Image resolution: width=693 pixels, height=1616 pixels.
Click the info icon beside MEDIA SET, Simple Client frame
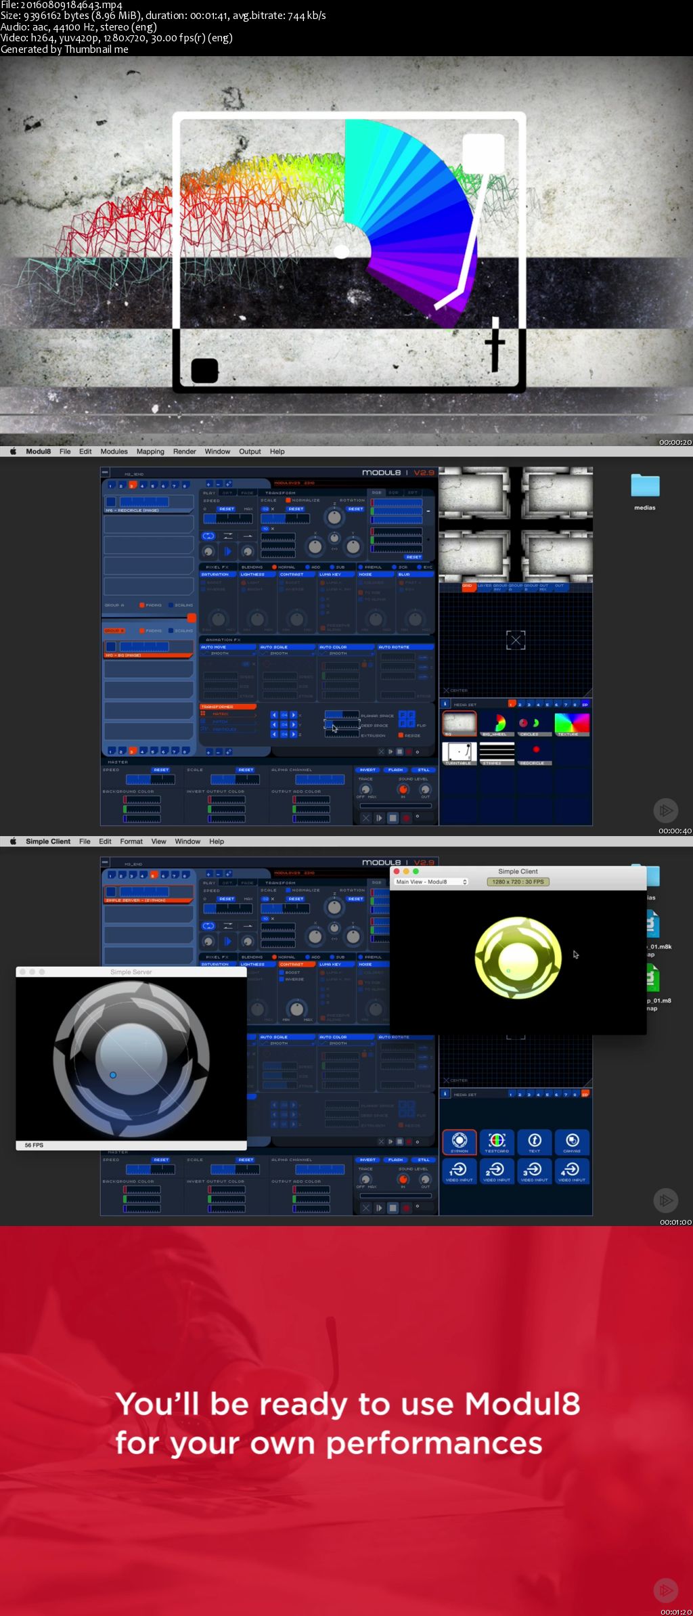pyautogui.click(x=445, y=1094)
